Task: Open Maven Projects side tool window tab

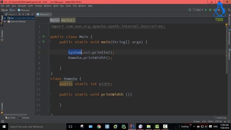Action: tap(229, 37)
